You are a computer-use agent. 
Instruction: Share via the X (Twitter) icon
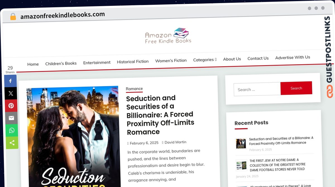coord(11,93)
